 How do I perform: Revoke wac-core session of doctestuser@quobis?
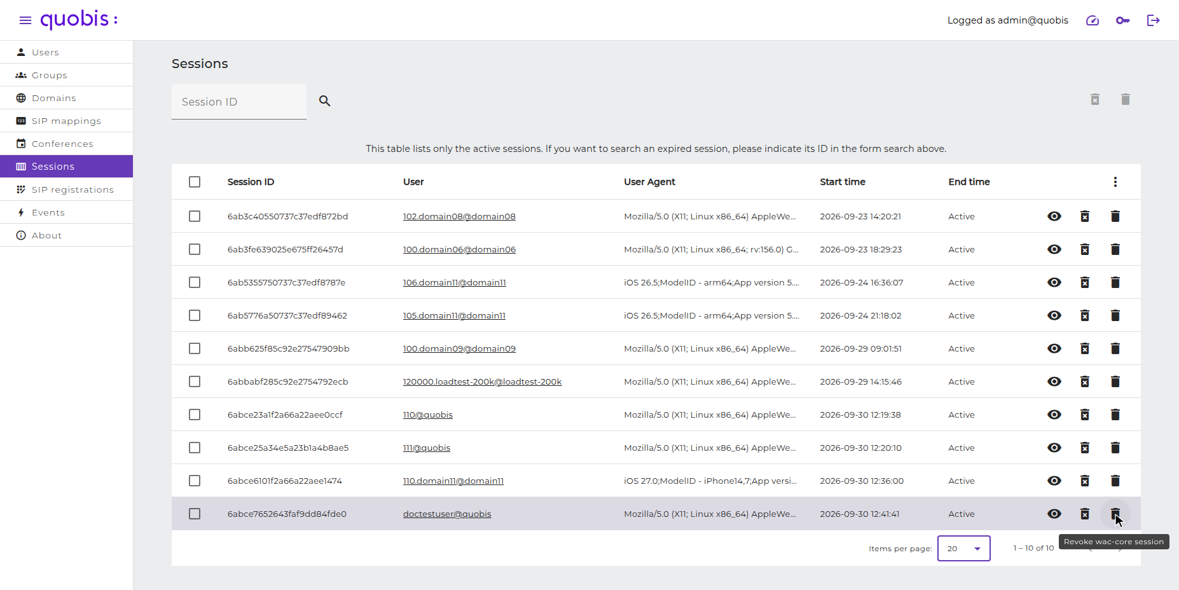1115,514
